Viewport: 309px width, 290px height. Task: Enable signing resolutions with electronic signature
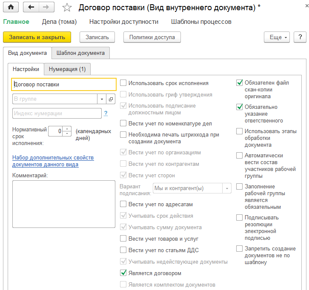click(240, 218)
